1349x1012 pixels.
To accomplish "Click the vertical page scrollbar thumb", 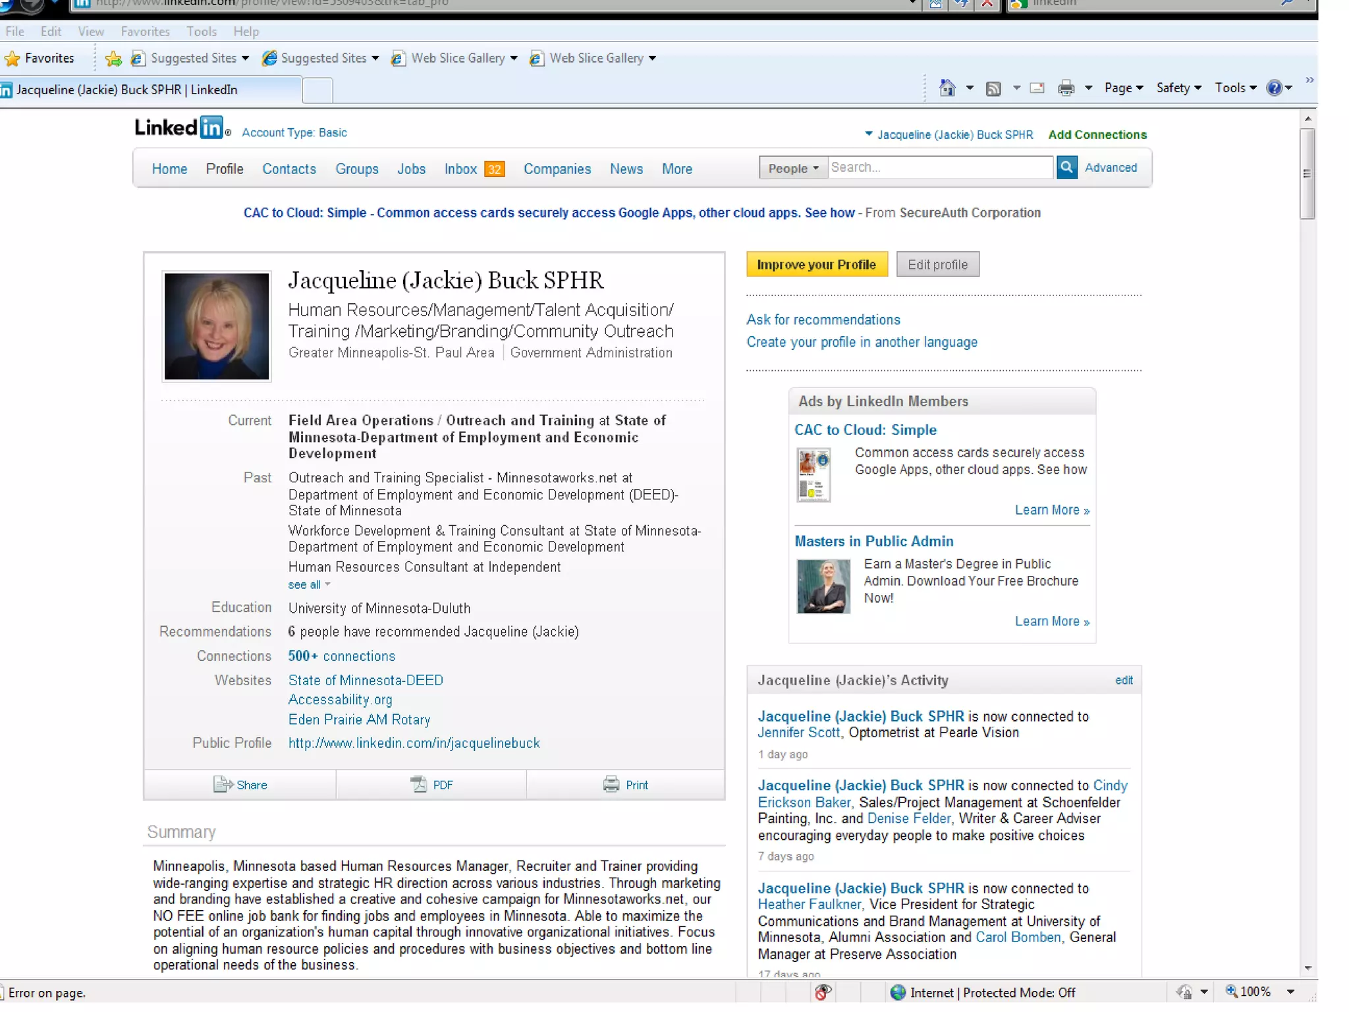I will [1307, 173].
